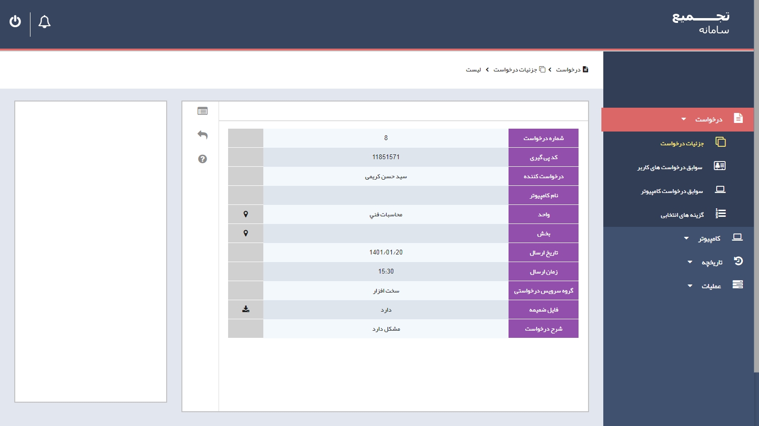Download the attachment in فایل ضمیمه row
This screenshot has height=426, width=759.
(246, 309)
